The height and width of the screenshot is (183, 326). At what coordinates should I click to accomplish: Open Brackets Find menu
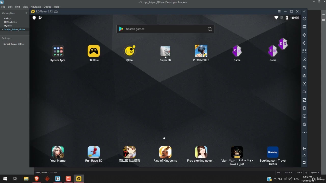point(17,7)
